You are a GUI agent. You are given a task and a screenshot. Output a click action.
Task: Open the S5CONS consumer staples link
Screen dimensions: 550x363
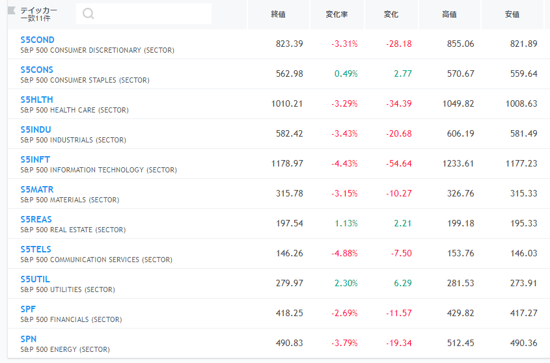coord(37,70)
